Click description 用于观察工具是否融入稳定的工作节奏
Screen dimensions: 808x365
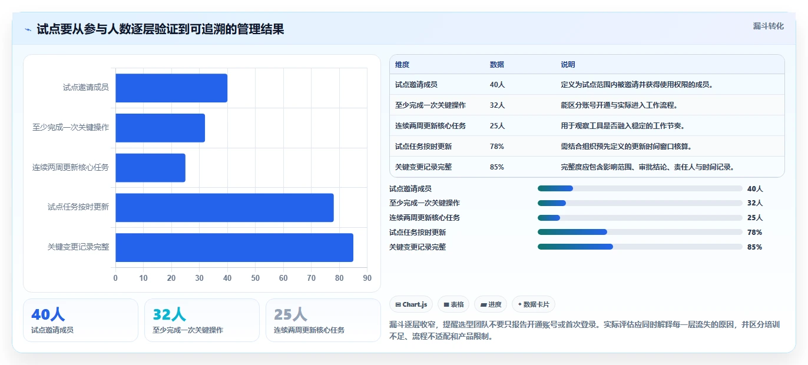pos(623,126)
